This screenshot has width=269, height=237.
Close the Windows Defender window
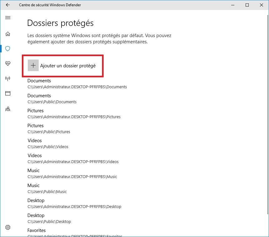coord(261,5)
